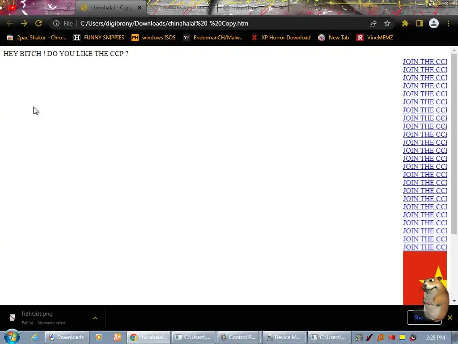Show all downloads button

424,318
